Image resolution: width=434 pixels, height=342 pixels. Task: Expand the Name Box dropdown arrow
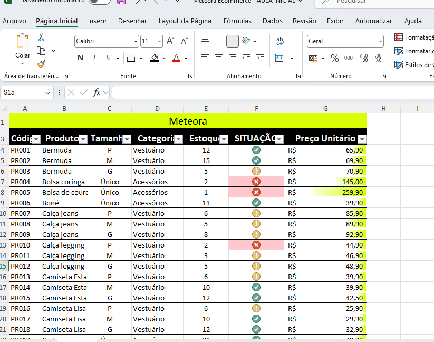click(x=47, y=93)
